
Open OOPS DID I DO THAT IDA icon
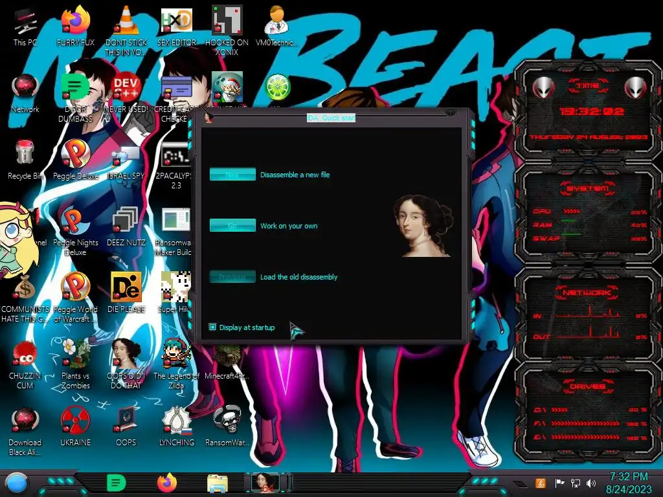tap(126, 364)
